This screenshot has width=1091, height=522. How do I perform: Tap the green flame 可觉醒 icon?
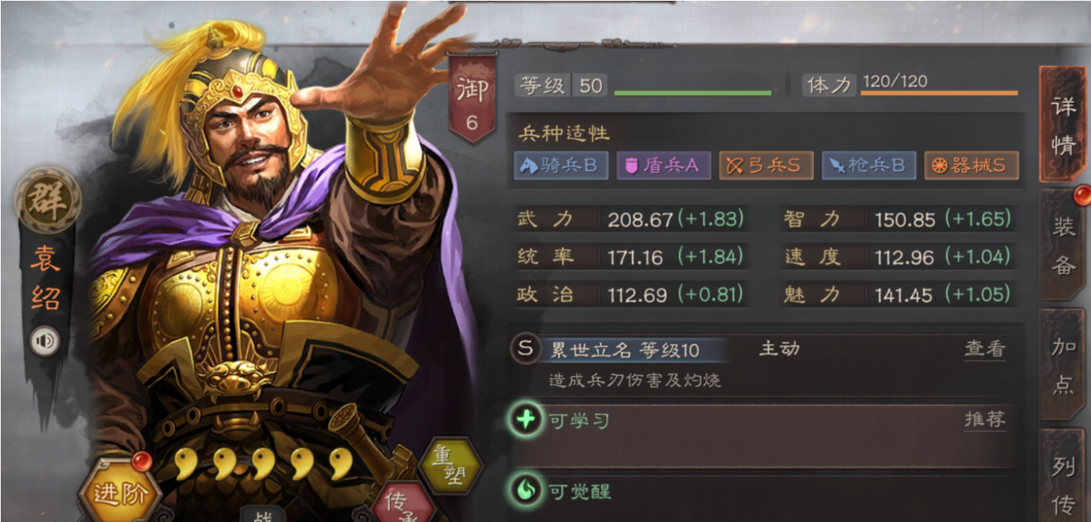click(x=526, y=490)
